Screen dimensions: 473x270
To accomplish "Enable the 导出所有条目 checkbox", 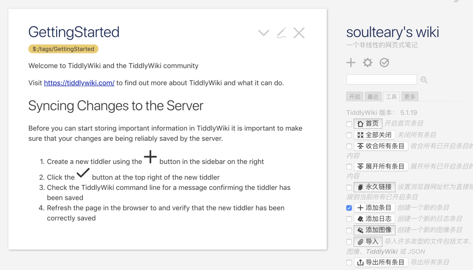I will [349, 263].
